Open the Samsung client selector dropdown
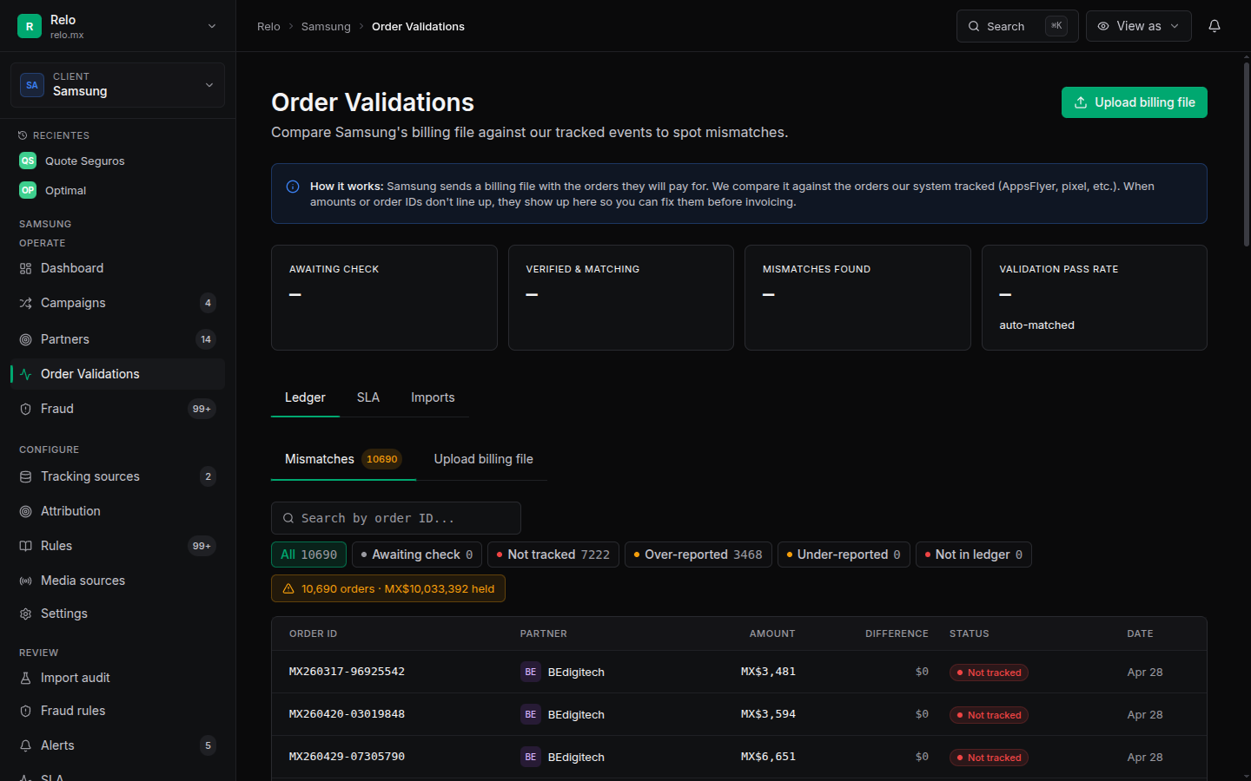1251x781 pixels. 117,85
